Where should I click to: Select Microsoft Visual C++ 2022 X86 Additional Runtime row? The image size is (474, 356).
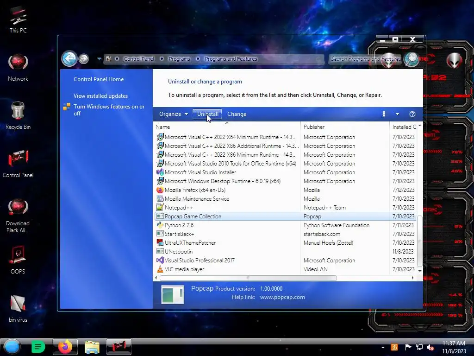click(285, 146)
